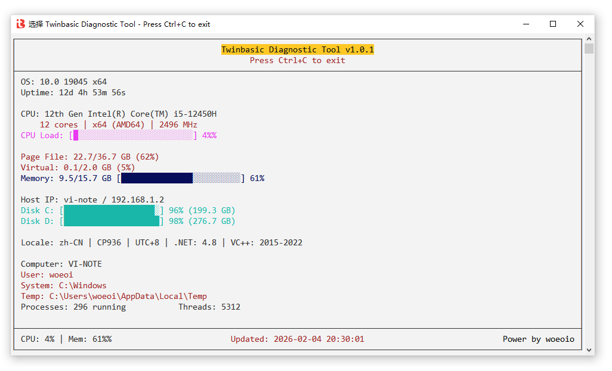Click the Twinbasic app icon in title bar

21,24
